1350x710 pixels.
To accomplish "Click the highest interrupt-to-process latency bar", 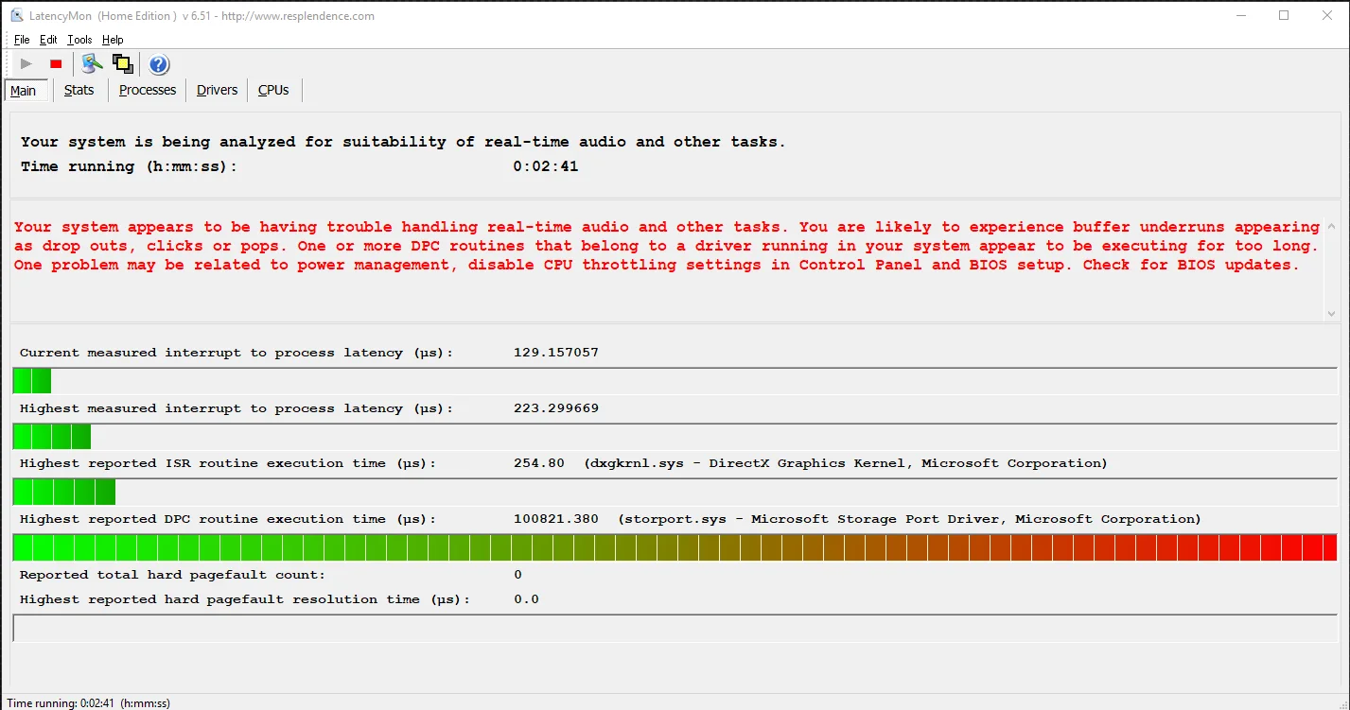I will click(x=675, y=437).
